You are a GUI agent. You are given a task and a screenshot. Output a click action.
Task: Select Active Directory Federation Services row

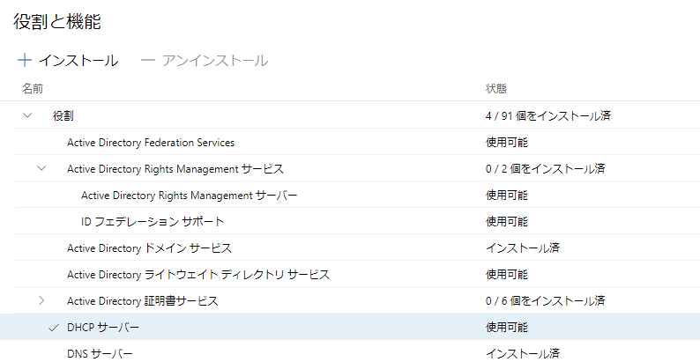pos(357,142)
